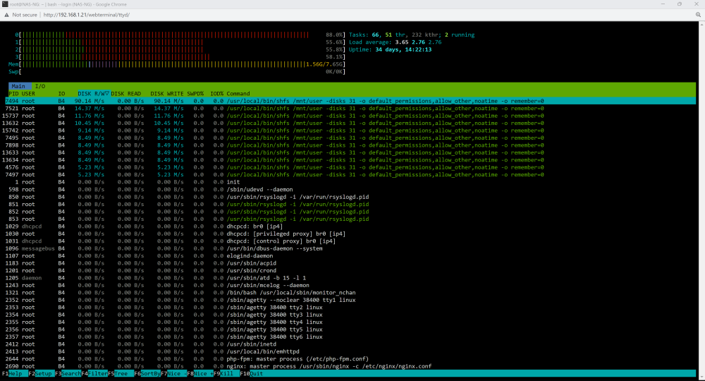This screenshot has height=381, width=705.
Task: Select the process row with PID 15737
Action: [x=350, y=116]
